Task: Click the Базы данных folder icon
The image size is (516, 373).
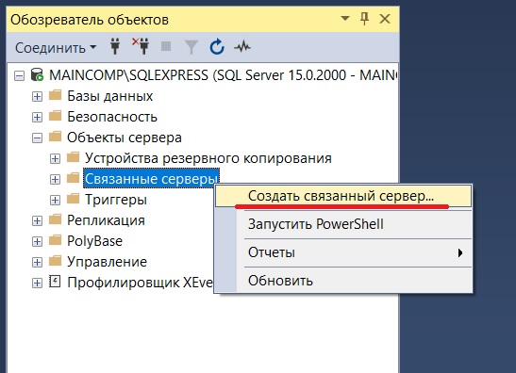Action: [56, 95]
